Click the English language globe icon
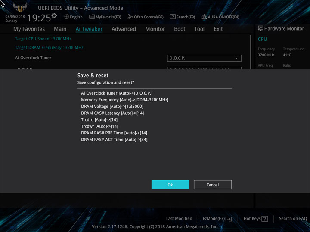This screenshot has height=232, width=310. point(66,17)
